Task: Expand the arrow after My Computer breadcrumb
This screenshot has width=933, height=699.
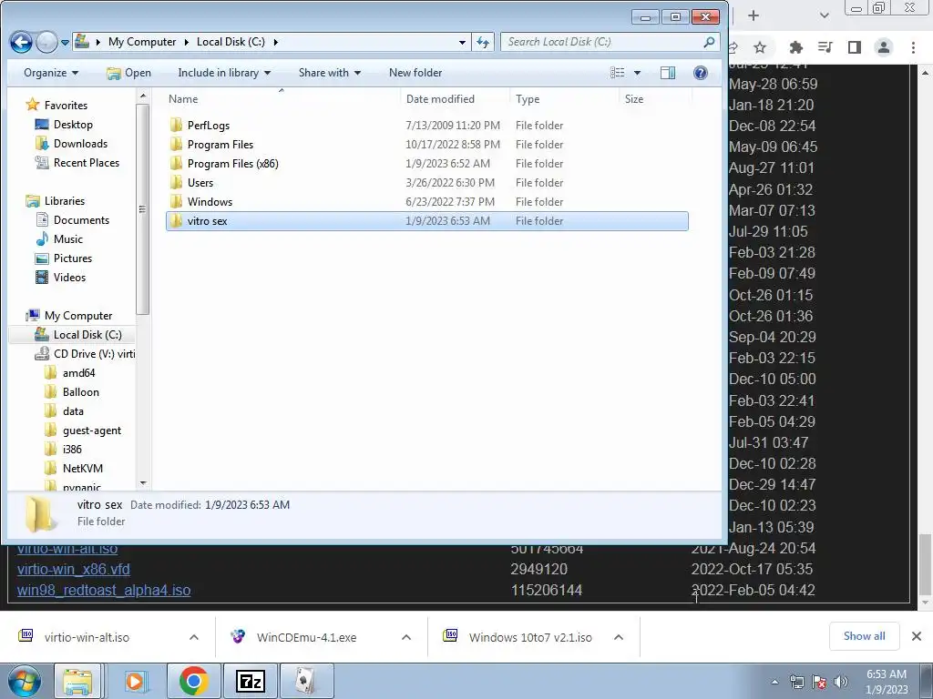Action: 186,42
